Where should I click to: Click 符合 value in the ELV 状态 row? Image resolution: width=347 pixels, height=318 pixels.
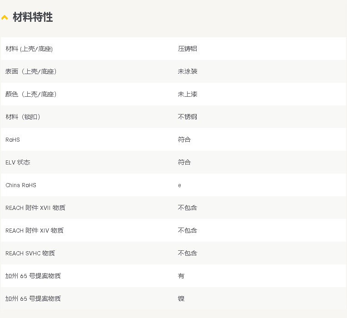184,162
